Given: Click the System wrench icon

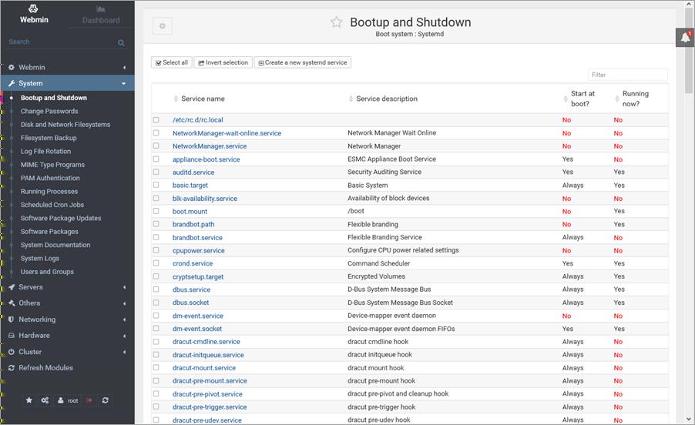Looking at the screenshot, I should coord(12,83).
